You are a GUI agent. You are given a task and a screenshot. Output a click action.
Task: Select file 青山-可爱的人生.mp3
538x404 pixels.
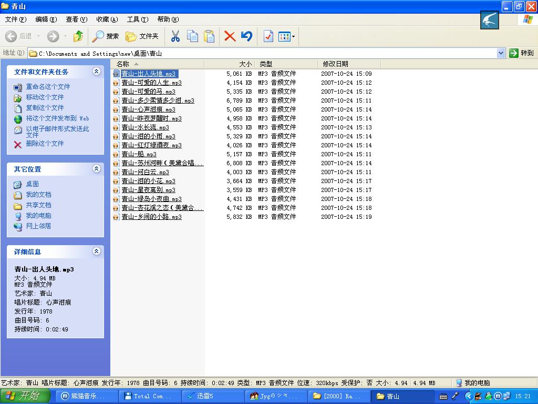click(x=152, y=83)
